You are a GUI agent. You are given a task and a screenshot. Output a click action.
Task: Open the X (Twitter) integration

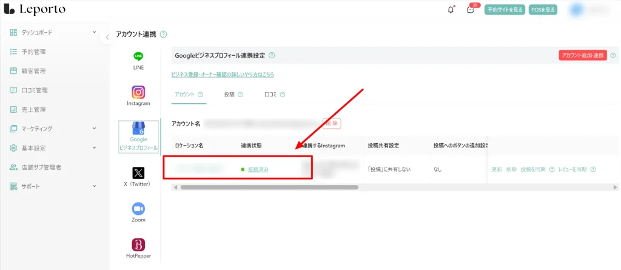pyautogui.click(x=138, y=173)
